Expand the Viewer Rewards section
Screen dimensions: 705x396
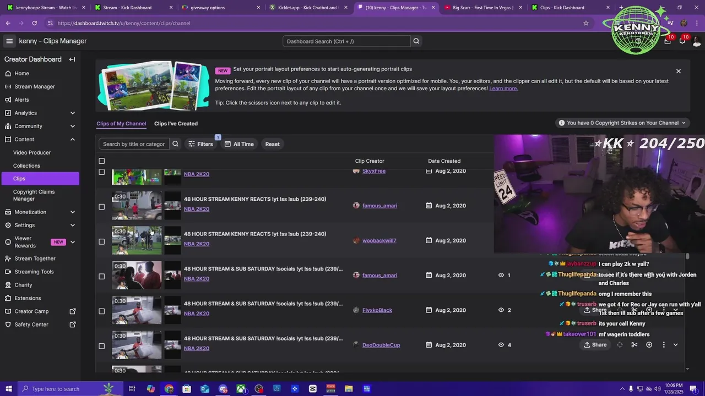coord(73,242)
